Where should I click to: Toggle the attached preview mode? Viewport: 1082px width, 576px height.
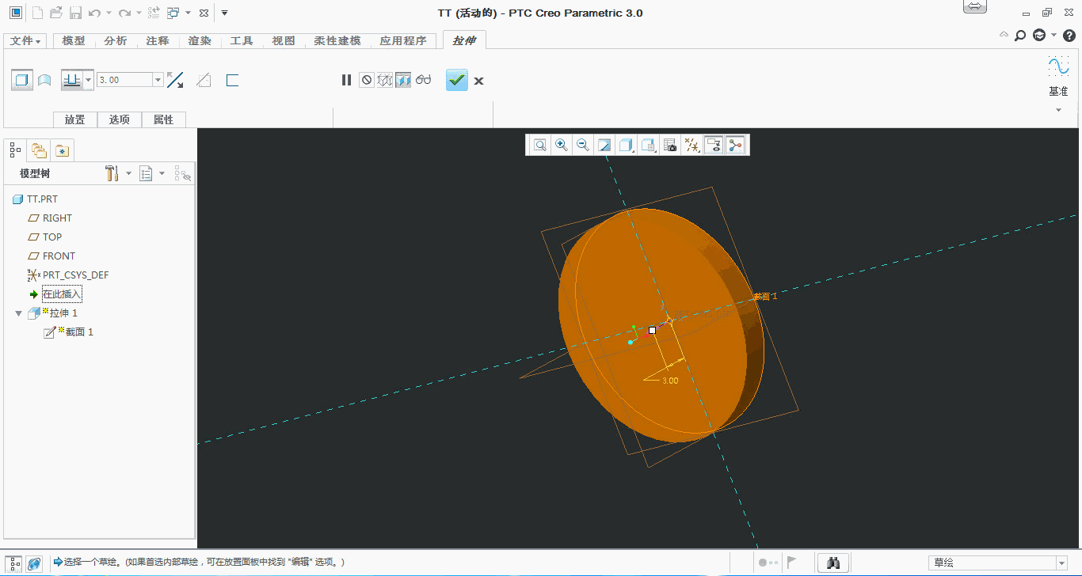tap(403, 80)
